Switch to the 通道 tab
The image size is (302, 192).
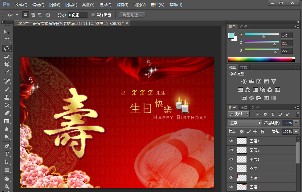pyautogui.click(x=244, y=108)
